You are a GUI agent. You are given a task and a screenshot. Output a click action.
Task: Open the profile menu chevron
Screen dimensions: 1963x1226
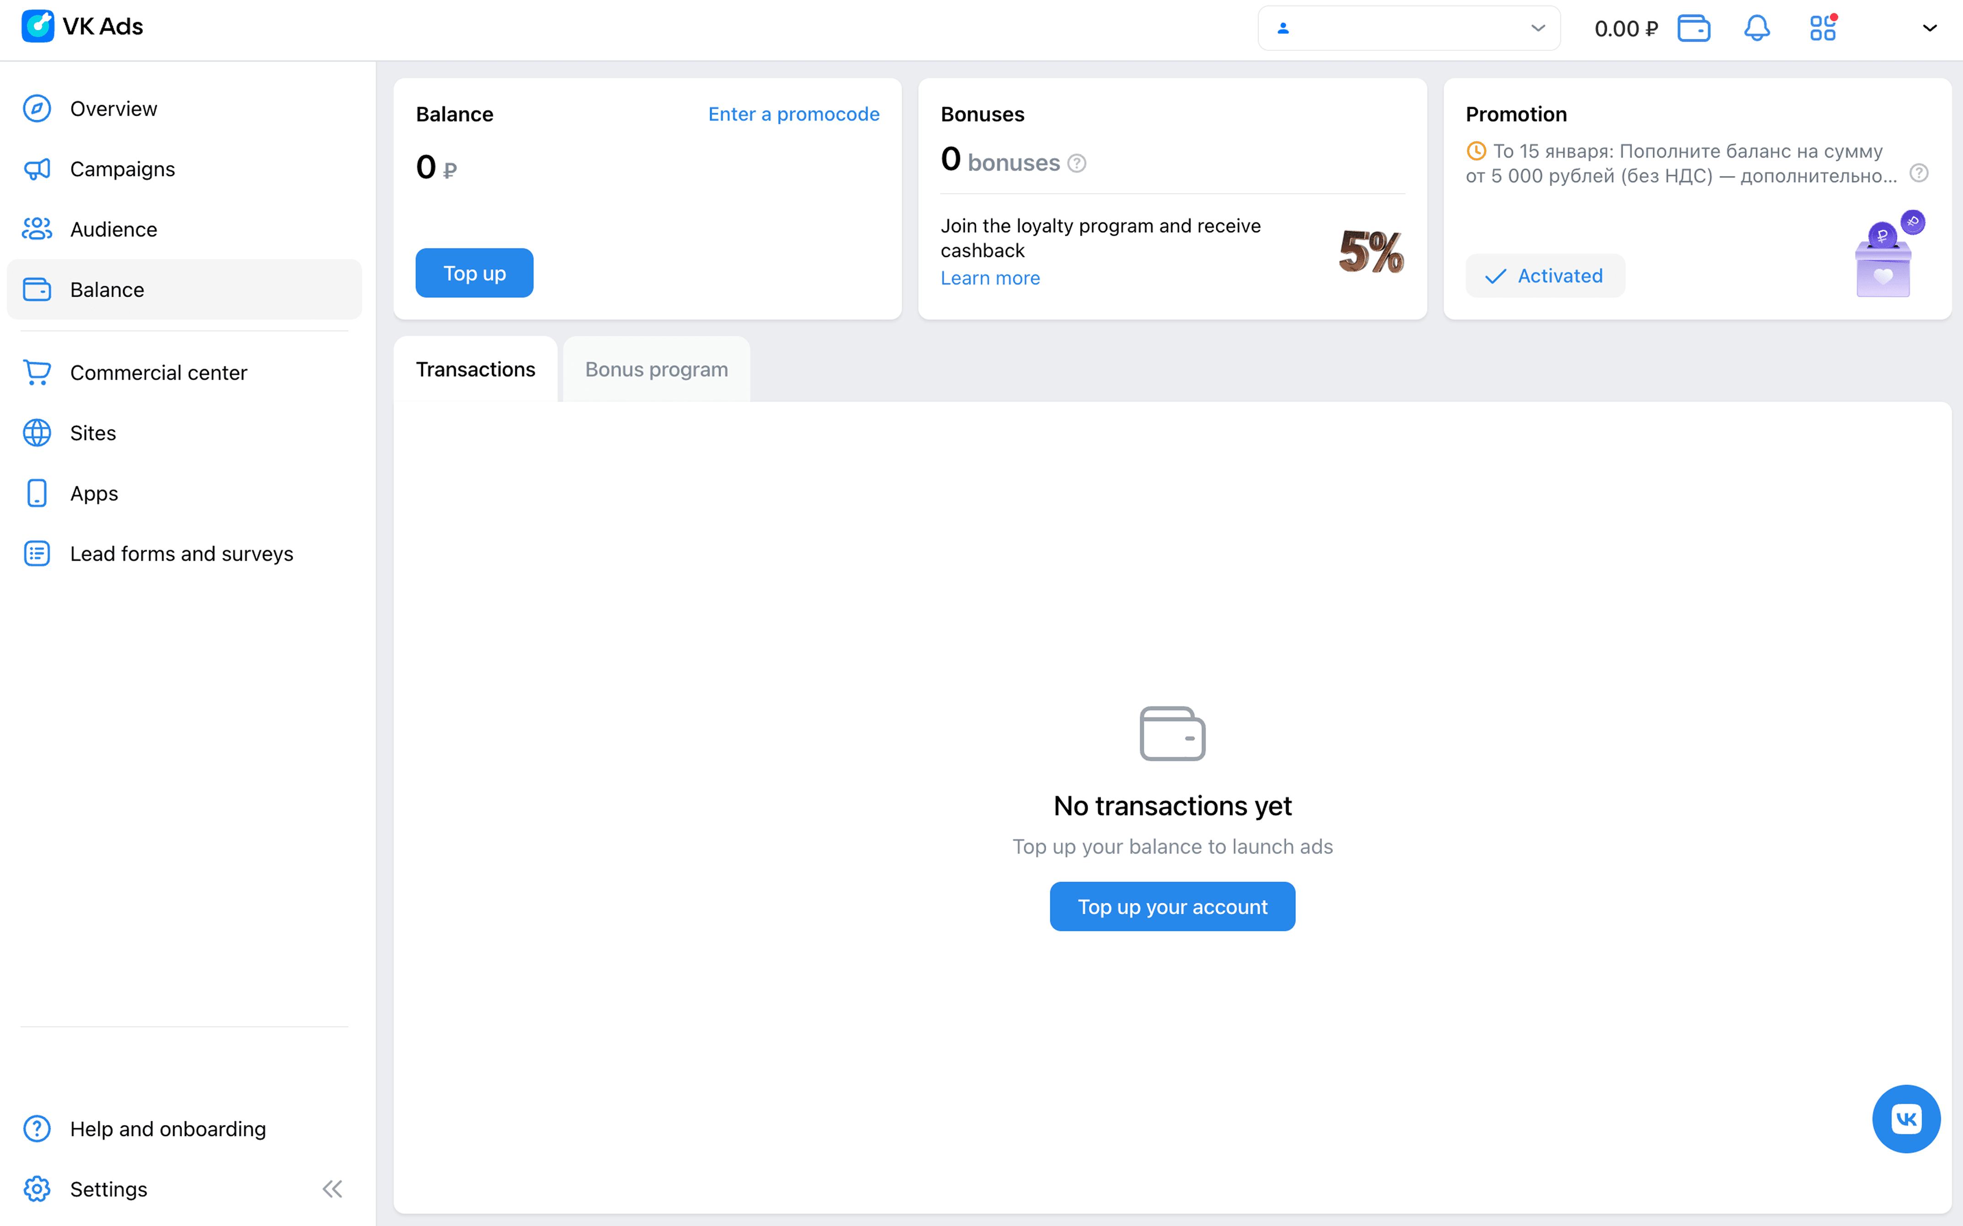[x=1929, y=28]
